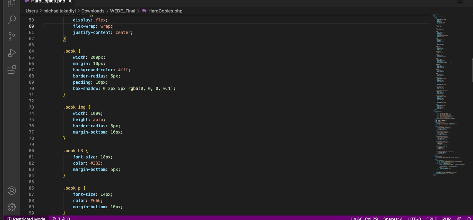The image size is (473, 220).
Task: Click line number 64 in the gutter
Action: tap(32, 51)
